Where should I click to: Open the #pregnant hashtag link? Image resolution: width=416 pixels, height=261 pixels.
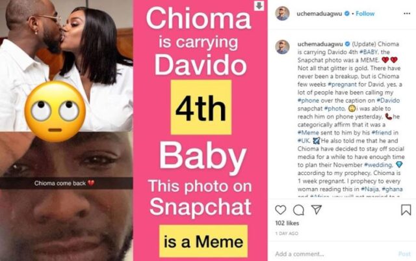[x=343, y=84]
